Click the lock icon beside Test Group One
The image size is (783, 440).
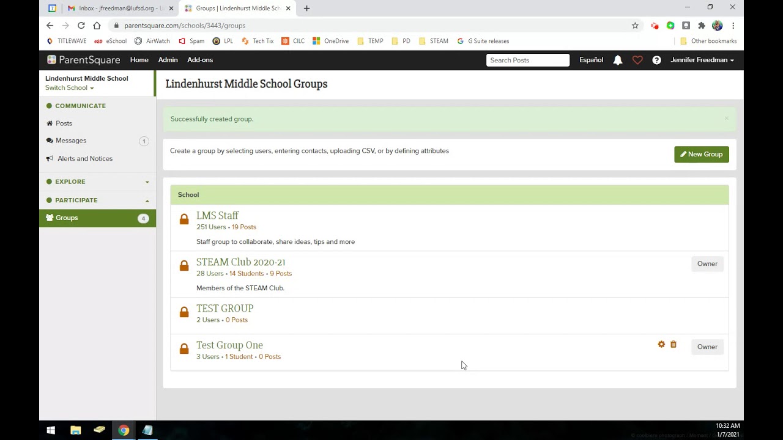tap(184, 349)
